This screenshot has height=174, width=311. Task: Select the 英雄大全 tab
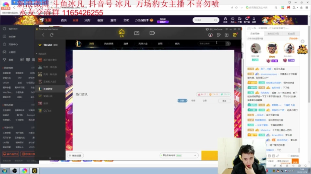(143, 43)
